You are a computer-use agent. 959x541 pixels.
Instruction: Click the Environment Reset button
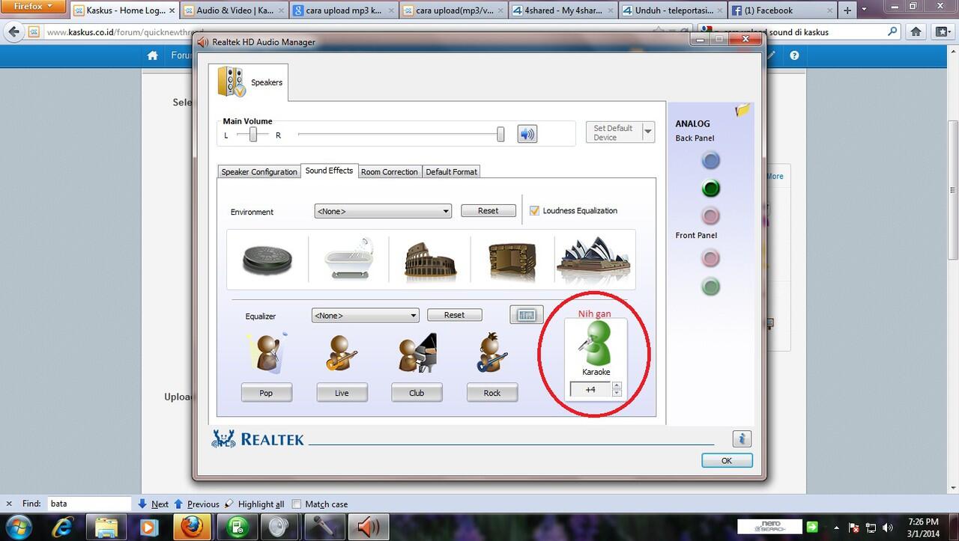pyautogui.click(x=488, y=211)
